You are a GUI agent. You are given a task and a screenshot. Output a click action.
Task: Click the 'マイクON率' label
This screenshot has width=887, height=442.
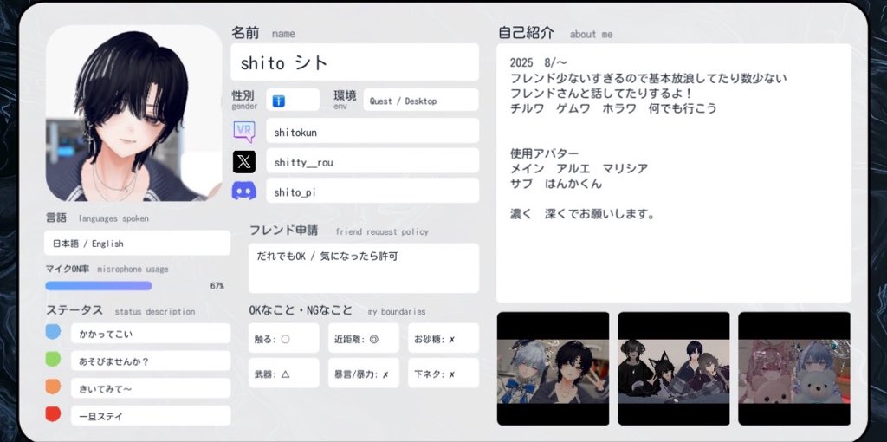[x=68, y=269]
